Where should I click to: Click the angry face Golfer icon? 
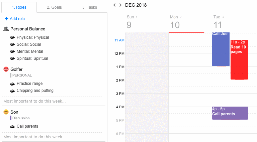tap(6, 69)
